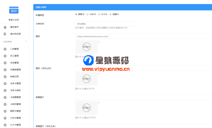Click the document icon beside 操作员权限
Screen dimensions: 212x128
(x=5, y=34)
